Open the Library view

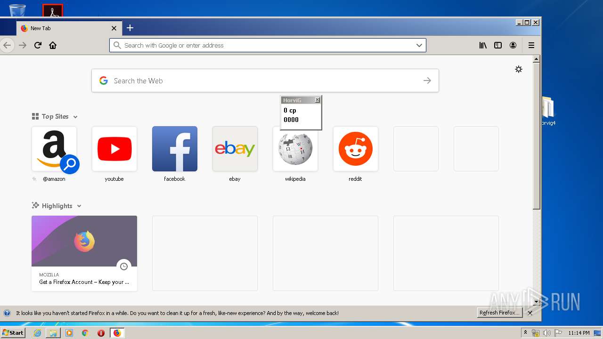(483, 45)
